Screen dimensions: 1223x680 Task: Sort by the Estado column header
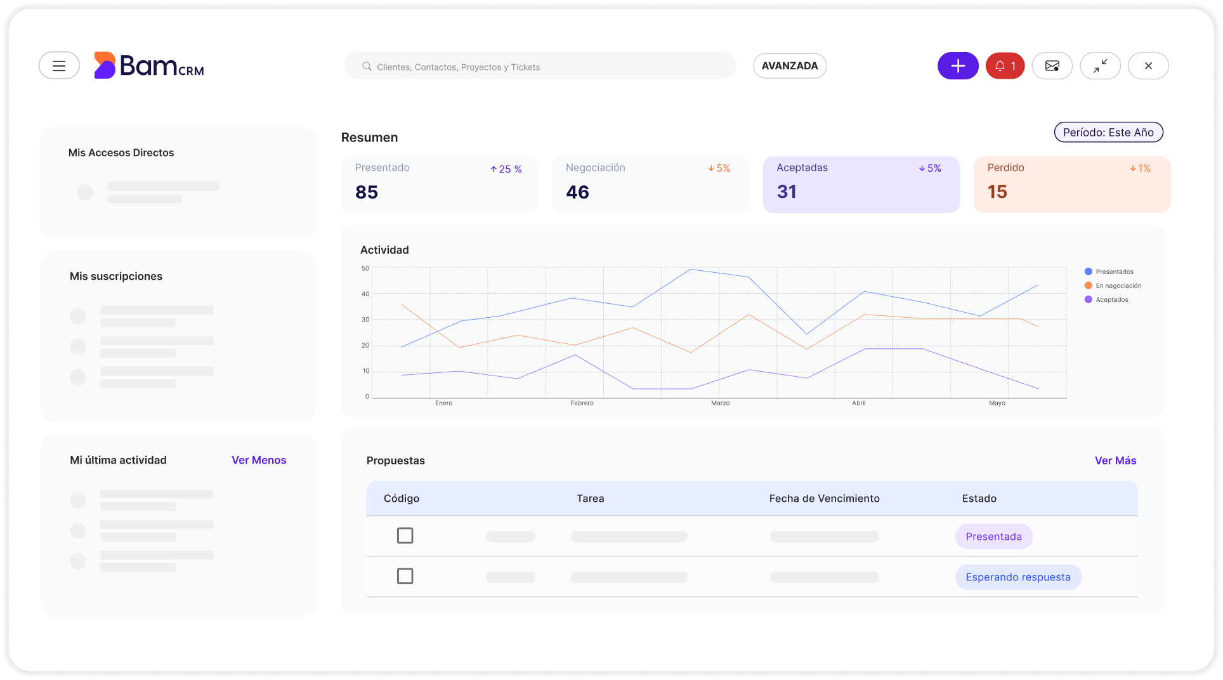[x=979, y=499]
